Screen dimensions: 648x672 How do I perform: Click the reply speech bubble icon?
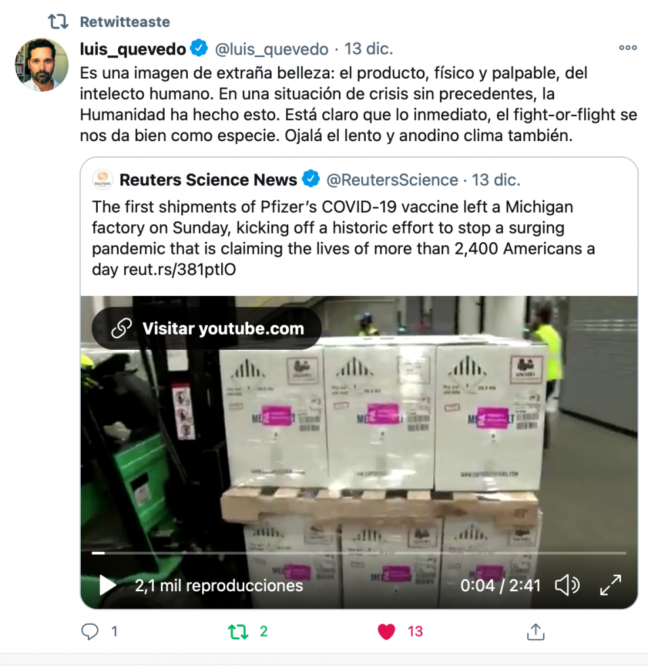(x=90, y=631)
